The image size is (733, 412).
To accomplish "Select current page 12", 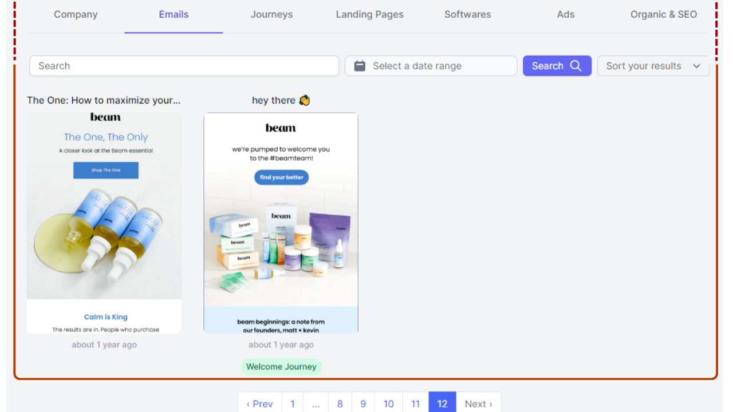I will click(442, 404).
